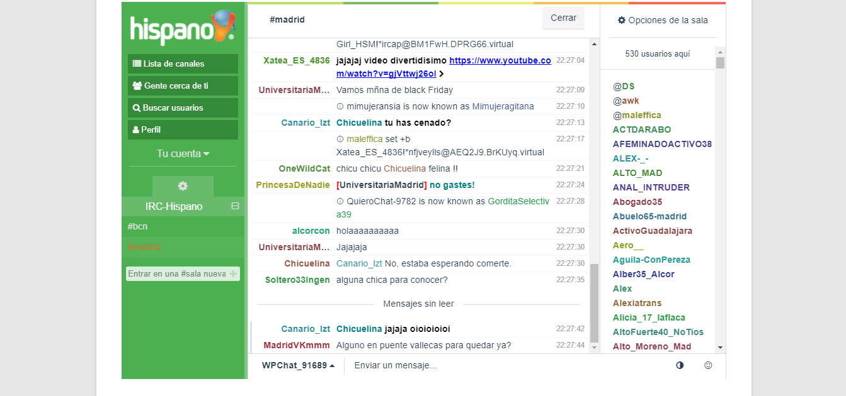Click the Cerrar button
The image size is (846, 396).
coord(563,18)
